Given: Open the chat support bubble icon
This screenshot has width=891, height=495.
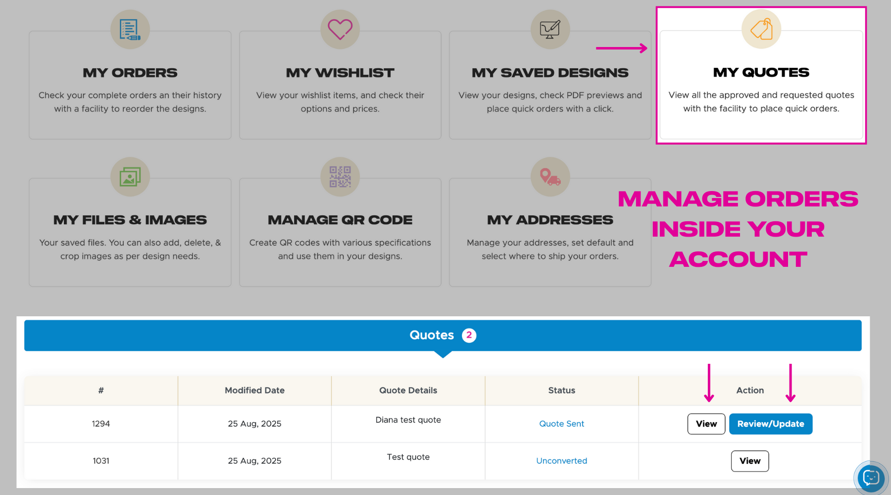Looking at the screenshot, I should (871, 478).
